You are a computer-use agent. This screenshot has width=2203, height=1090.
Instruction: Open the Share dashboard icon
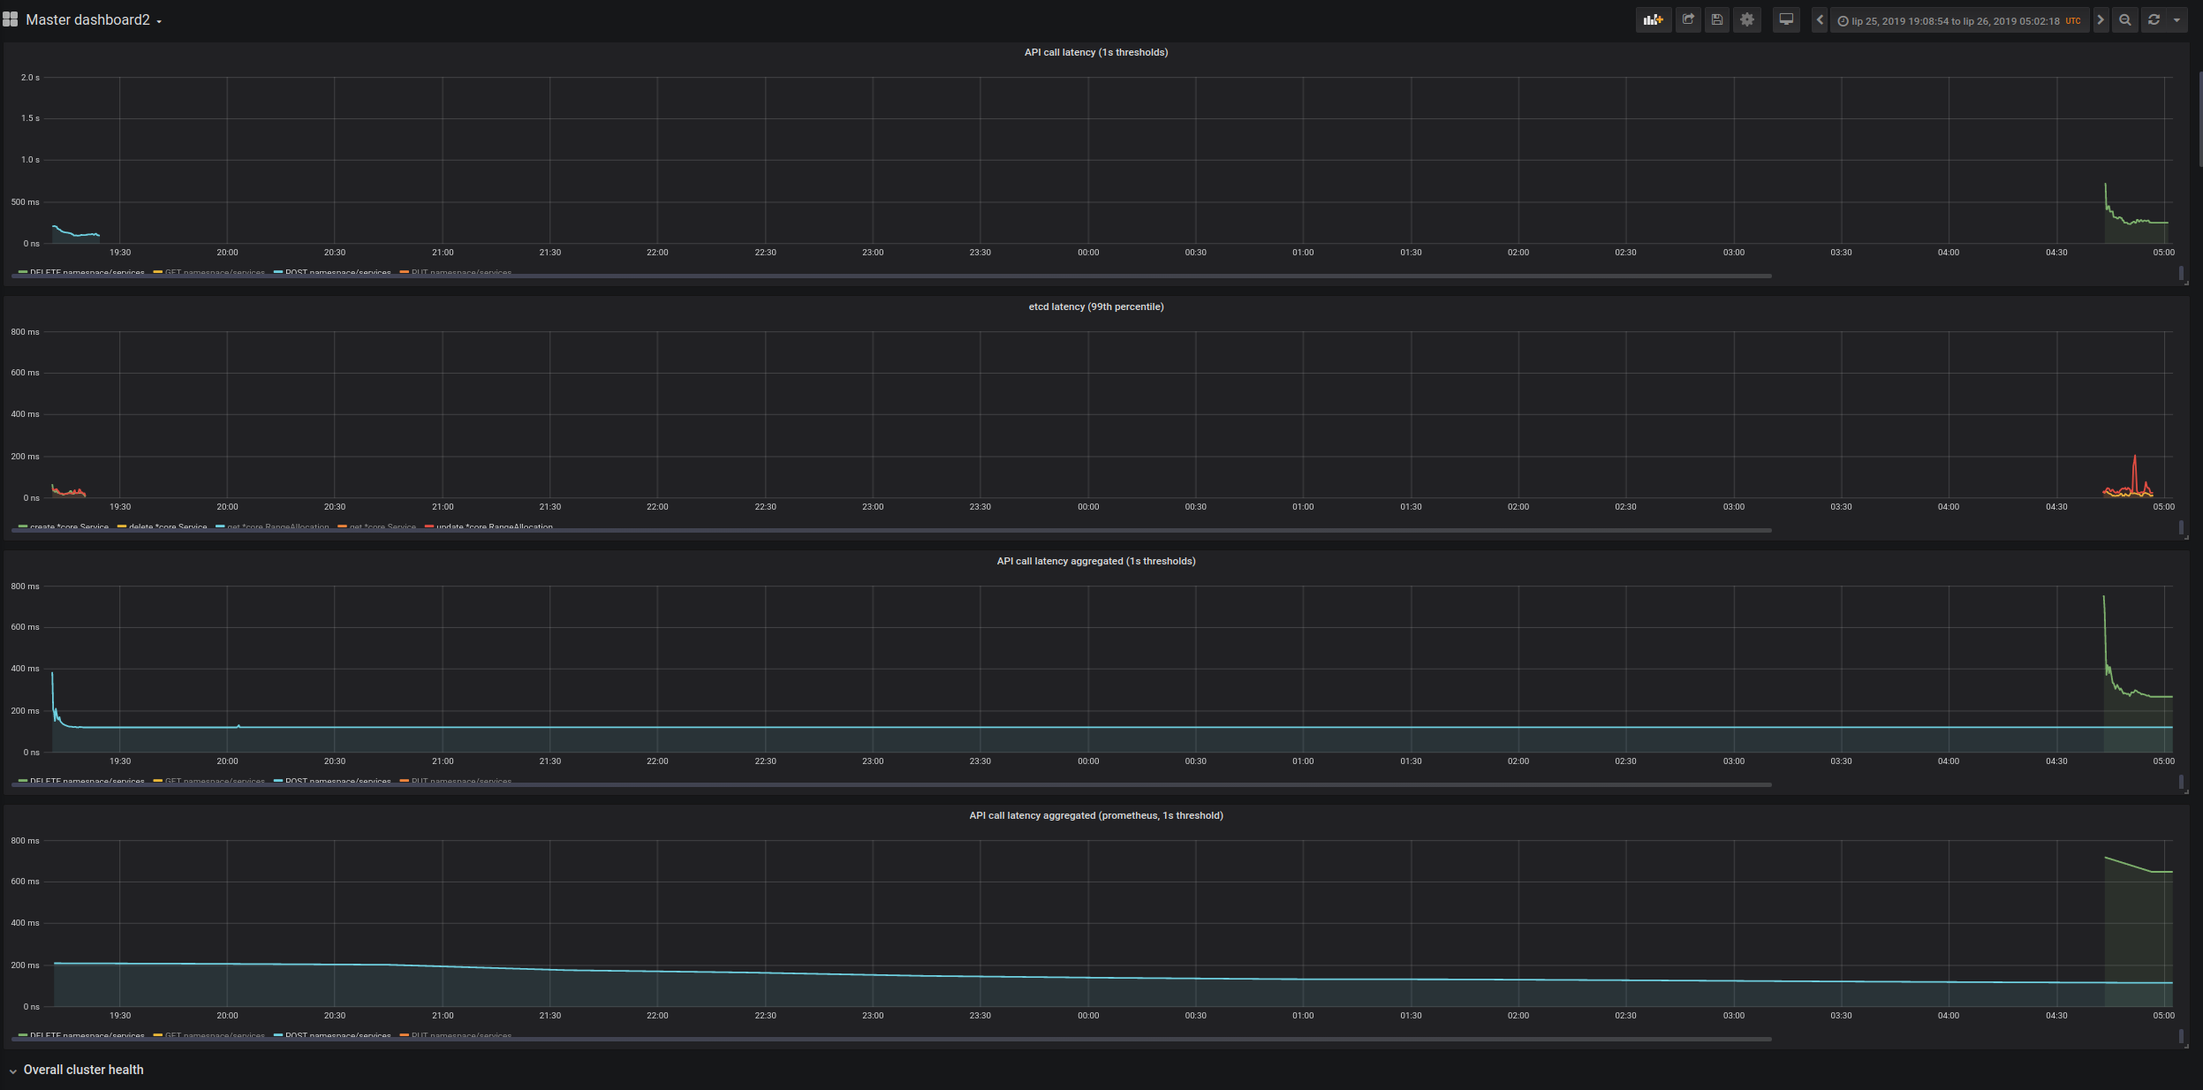(1688, 19)
